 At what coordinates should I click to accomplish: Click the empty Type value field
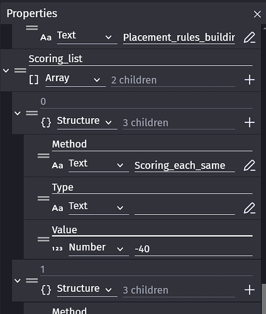(x=184, y=208)
